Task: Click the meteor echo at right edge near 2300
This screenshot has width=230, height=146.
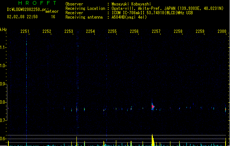Action: (226, 109)
